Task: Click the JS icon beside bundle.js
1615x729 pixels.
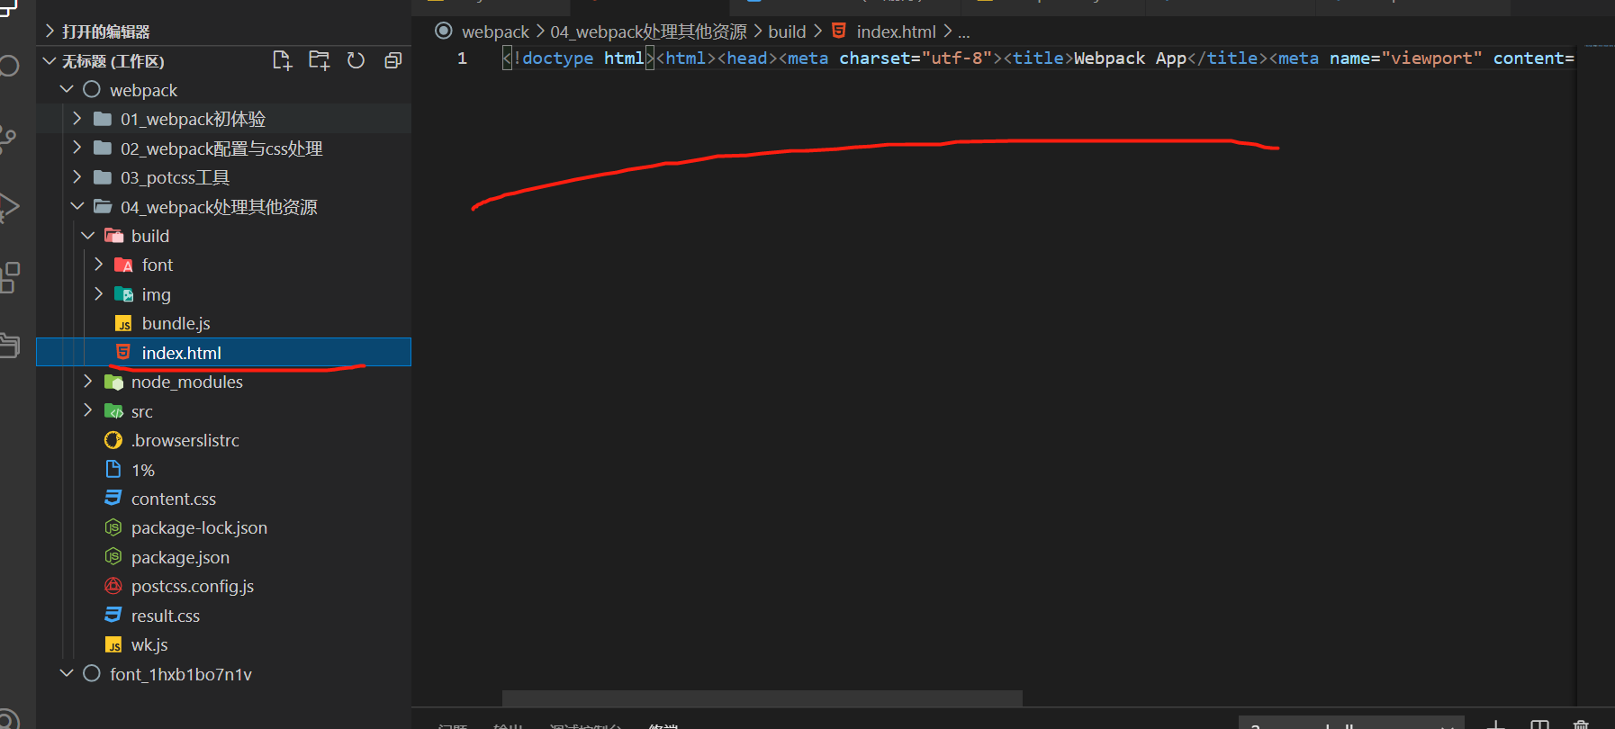Action: point(123,324)
